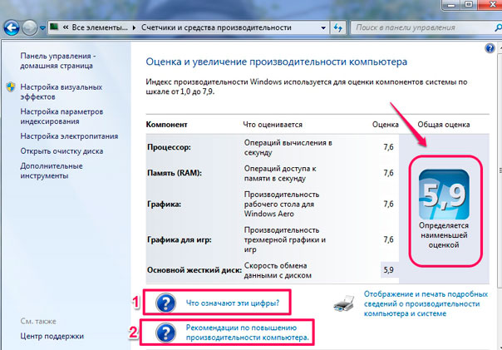The image size is (502, 350).
Task: Open recent pages dropdown beside navigation arrows
Action: point(42,28)
